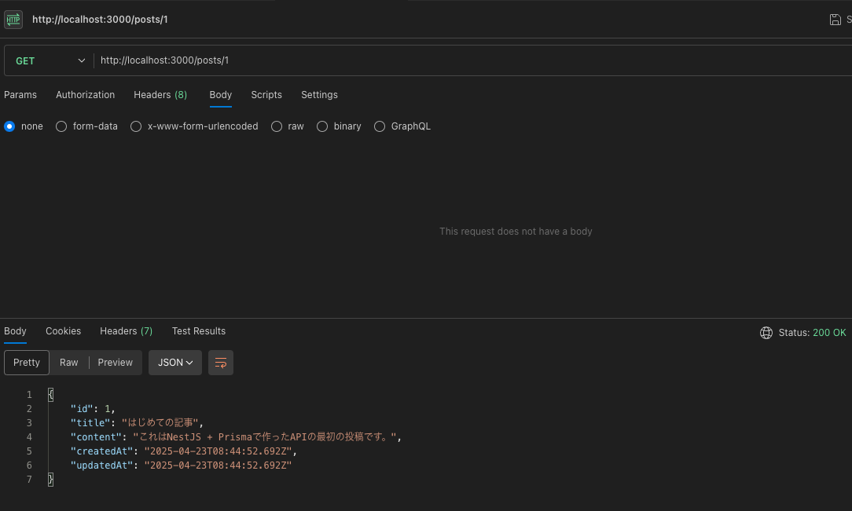Screen dimensions: 852x511
Task: Select the Raw view button
Action: click(69, 363)
